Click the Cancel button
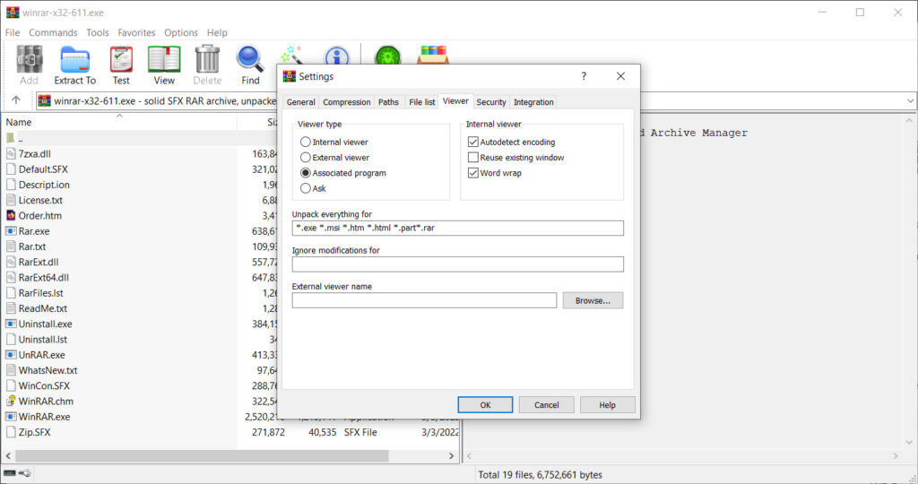This screenshot has height=484, width=918. [x=547, y=405]
